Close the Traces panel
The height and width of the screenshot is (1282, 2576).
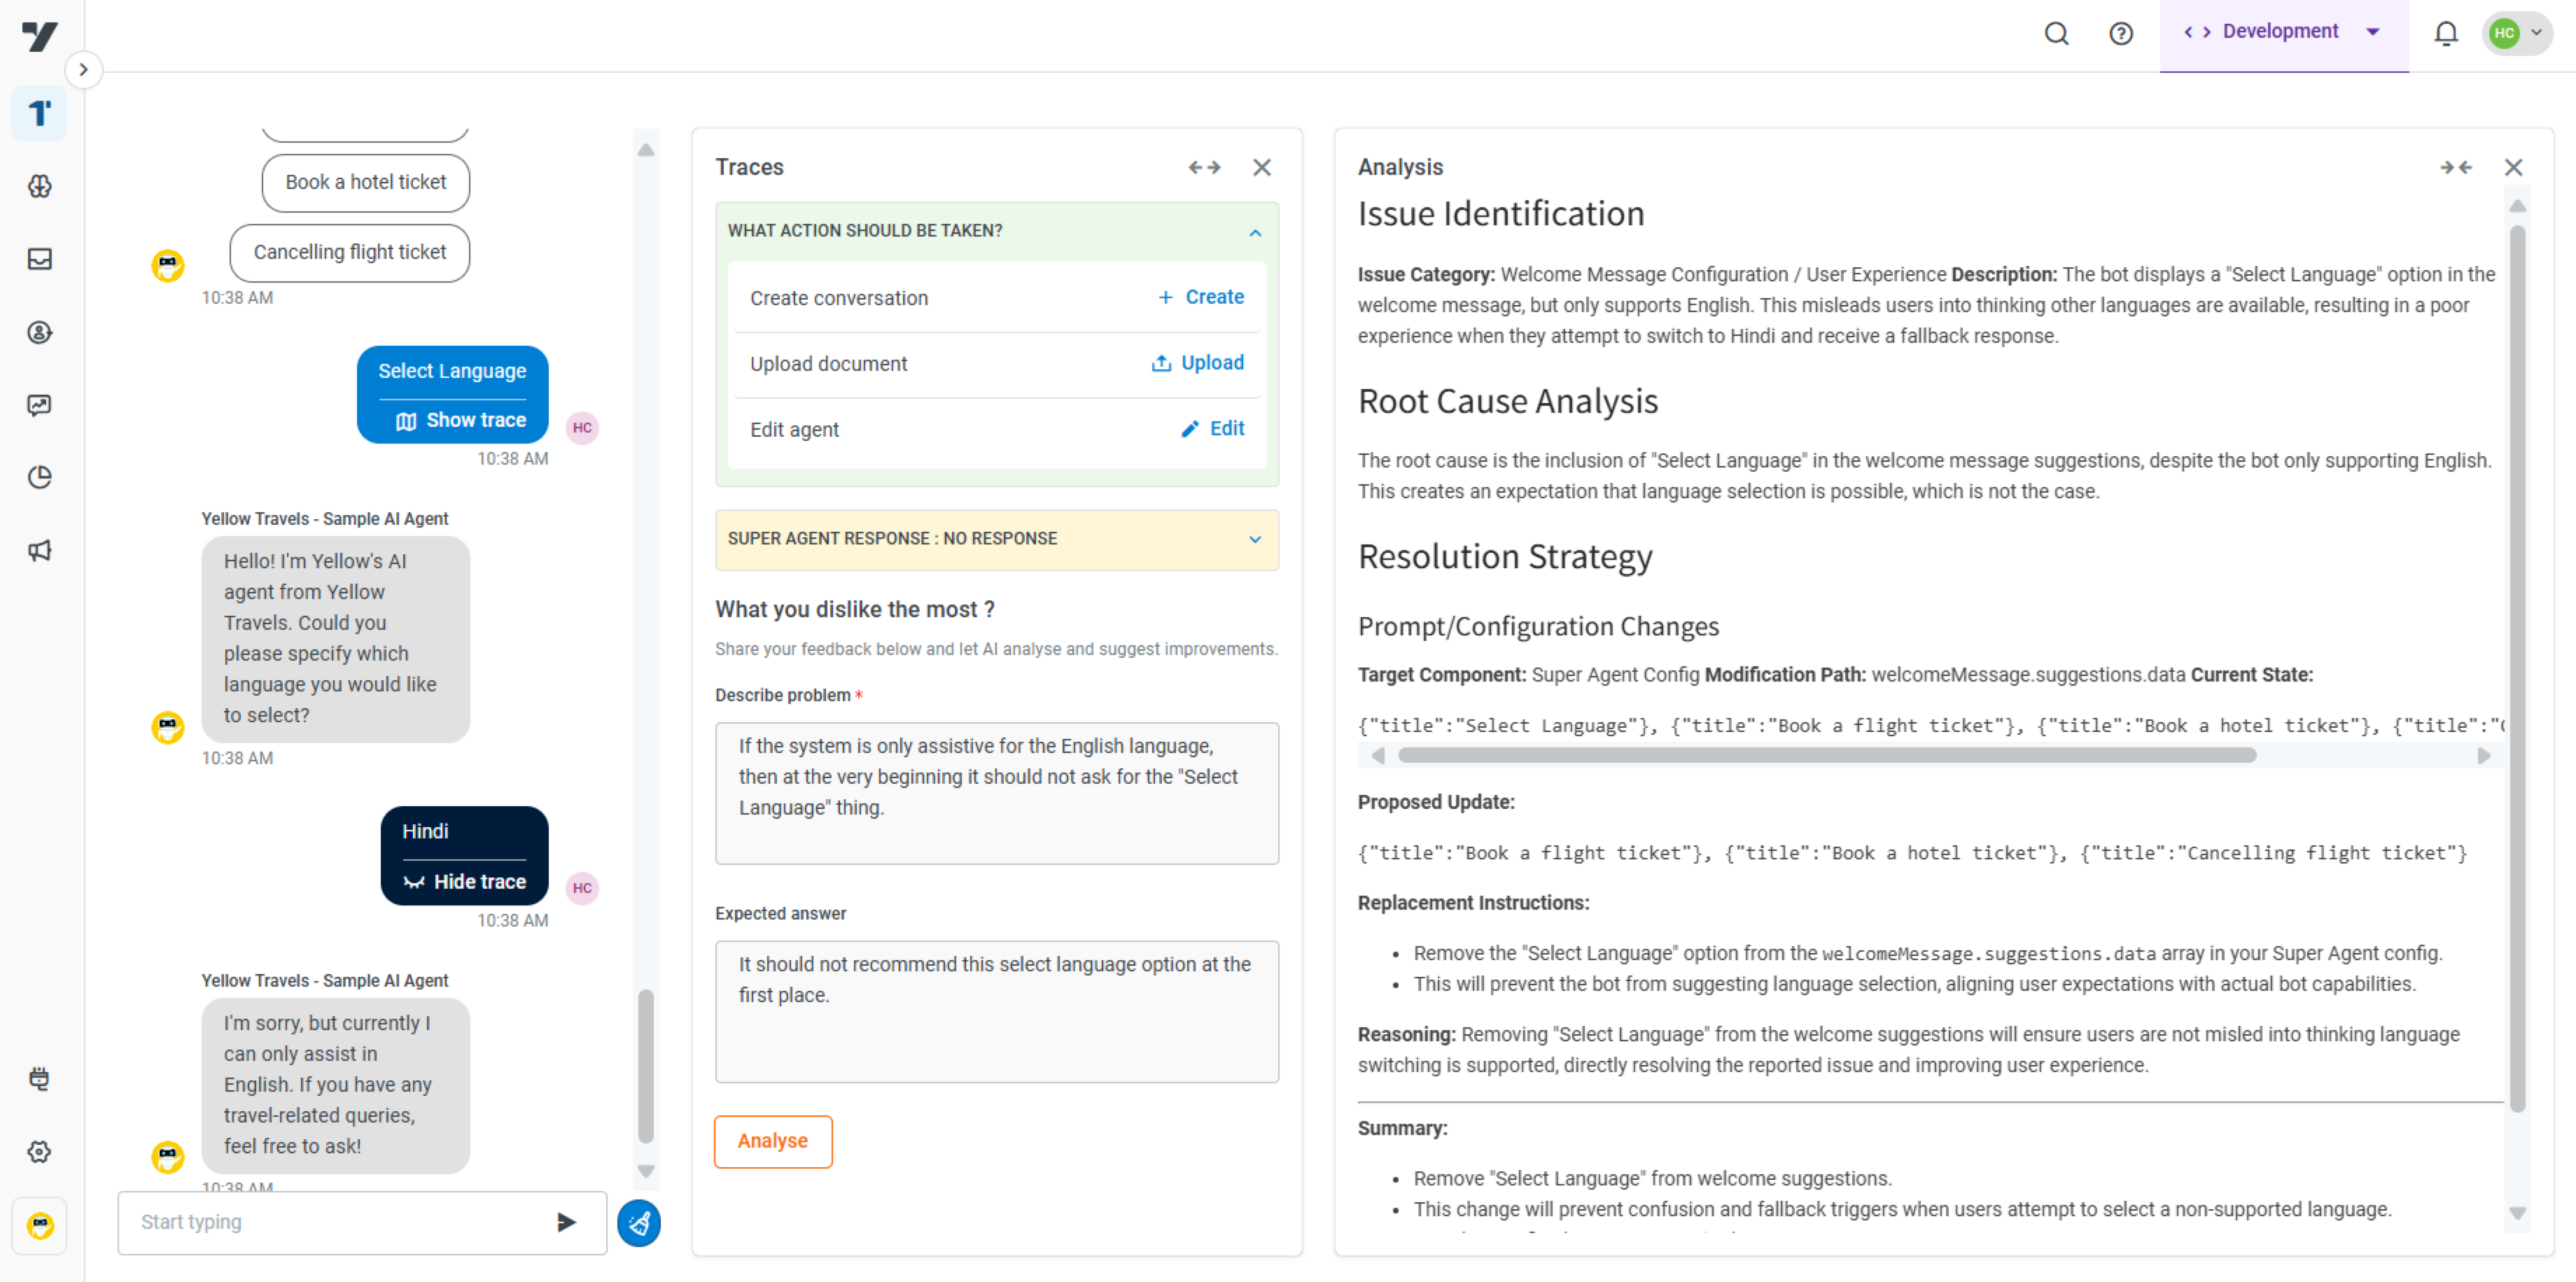tap(1262, 168)
